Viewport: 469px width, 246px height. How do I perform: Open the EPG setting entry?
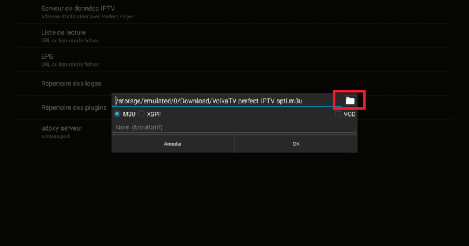pos(234,60)
